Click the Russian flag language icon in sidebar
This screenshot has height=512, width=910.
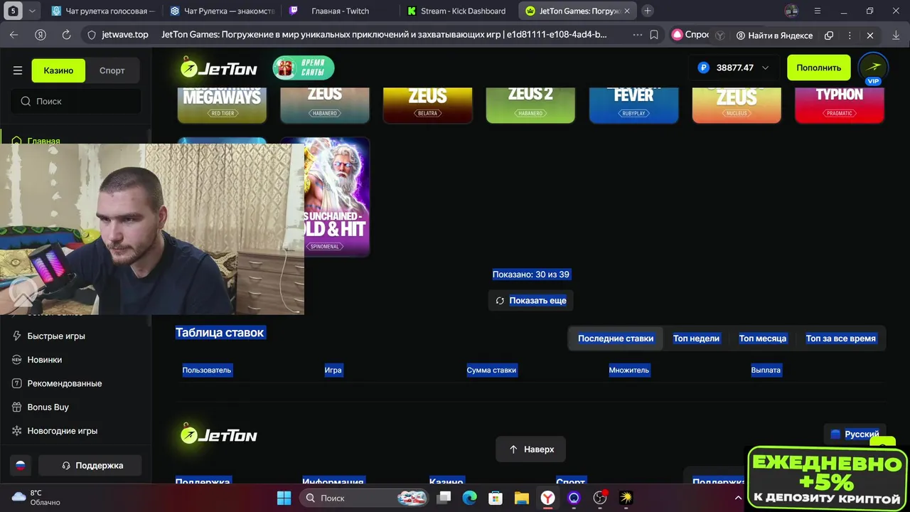tap(21, 465)
